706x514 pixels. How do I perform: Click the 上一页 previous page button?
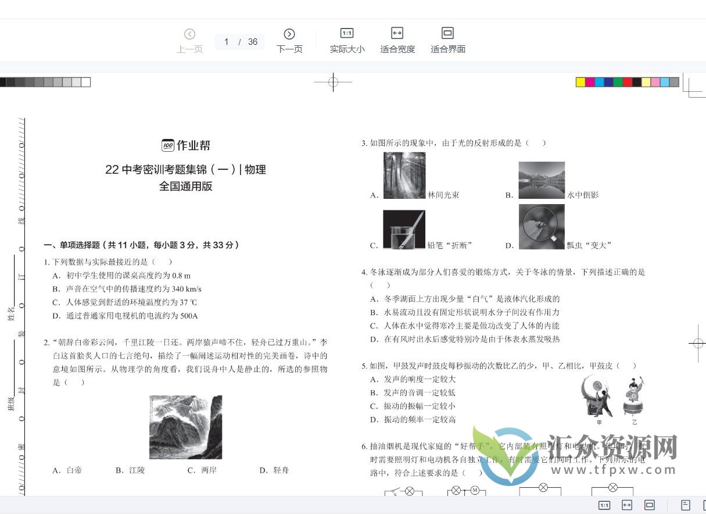(190, 49)
